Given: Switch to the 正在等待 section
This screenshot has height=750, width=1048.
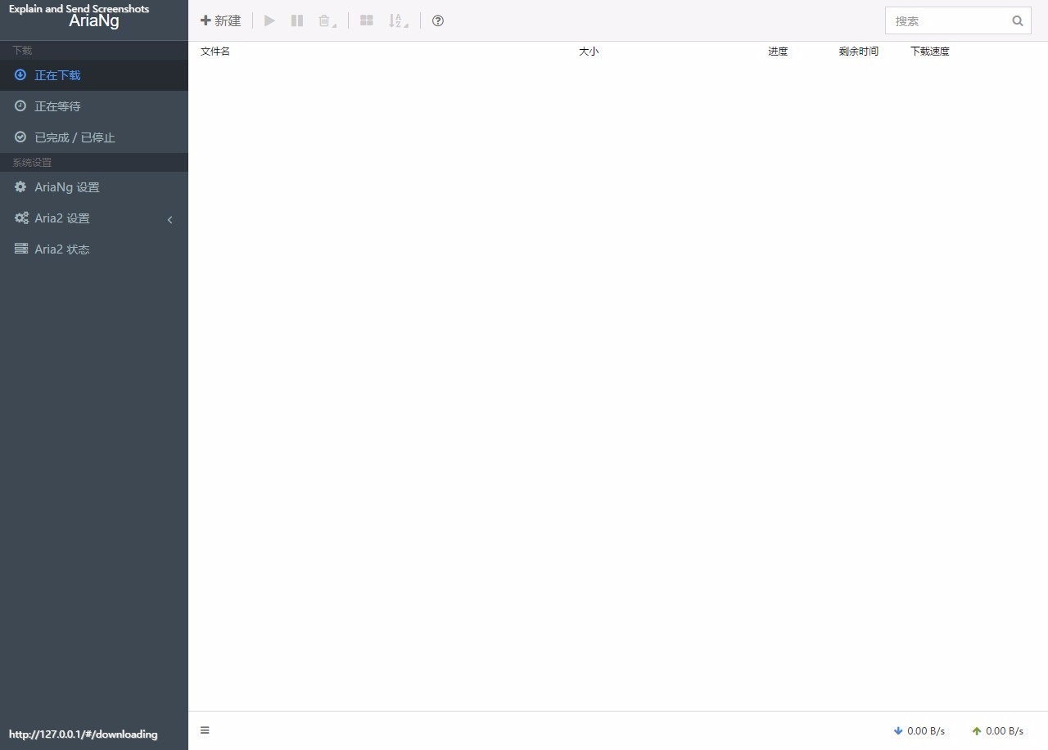Looking at the screenshot, I should click(57, 106).
